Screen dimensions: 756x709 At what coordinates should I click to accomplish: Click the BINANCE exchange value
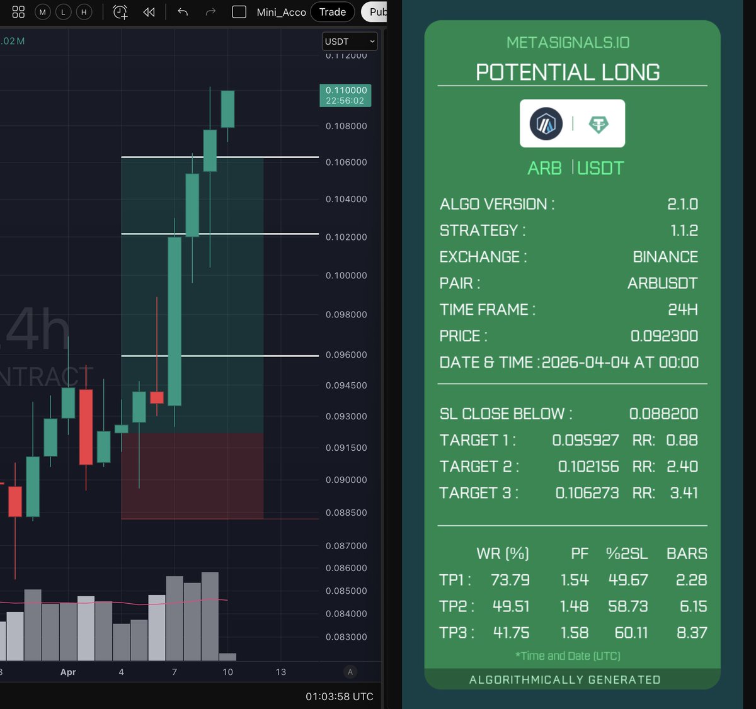(x=665, y=257)
